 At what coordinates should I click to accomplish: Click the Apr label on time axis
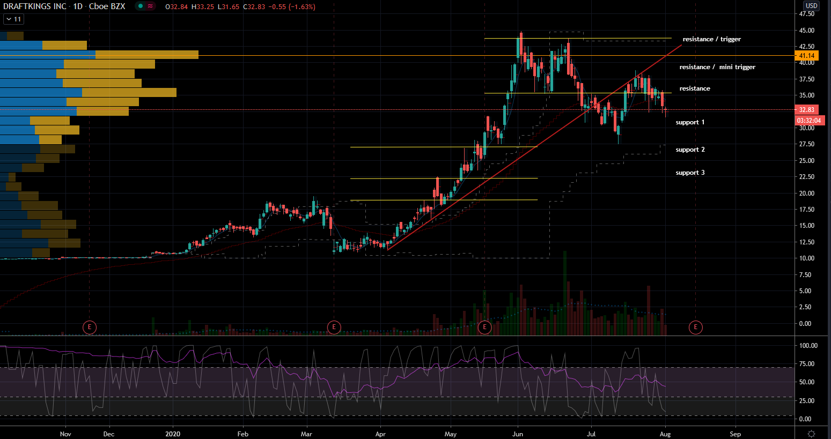point(381,434)
